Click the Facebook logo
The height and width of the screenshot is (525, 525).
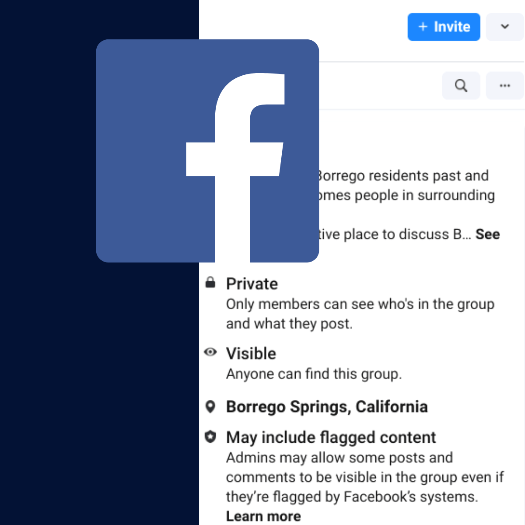[207, 151]
